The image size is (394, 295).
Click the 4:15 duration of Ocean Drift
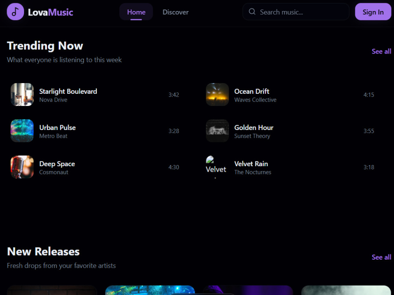(369, 95)
